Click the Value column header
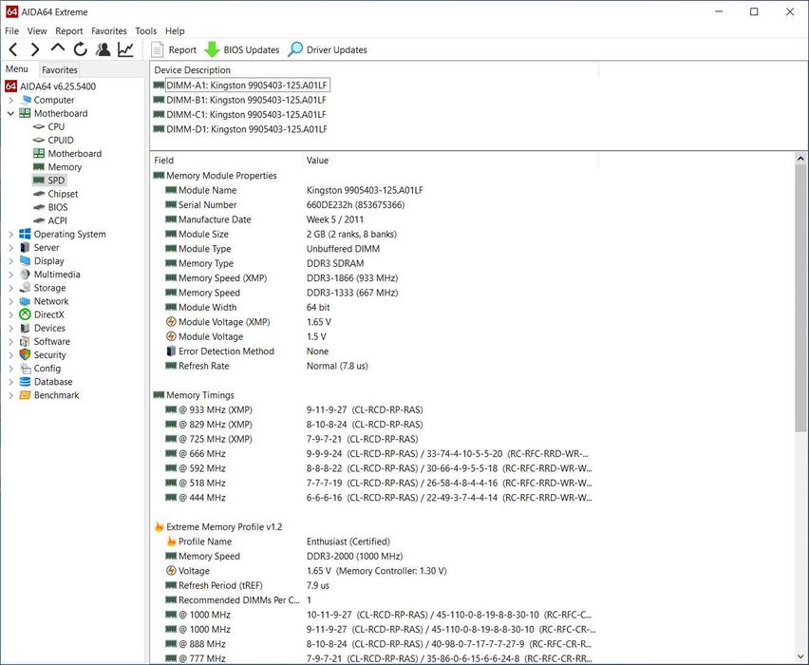The height and width of the screenshot is (665, 809). tap(450, 161)
